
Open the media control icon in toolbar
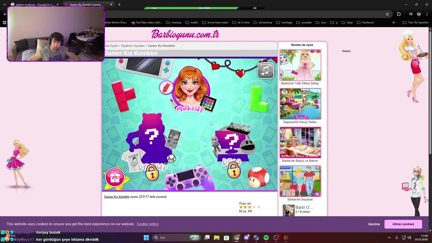411,14
